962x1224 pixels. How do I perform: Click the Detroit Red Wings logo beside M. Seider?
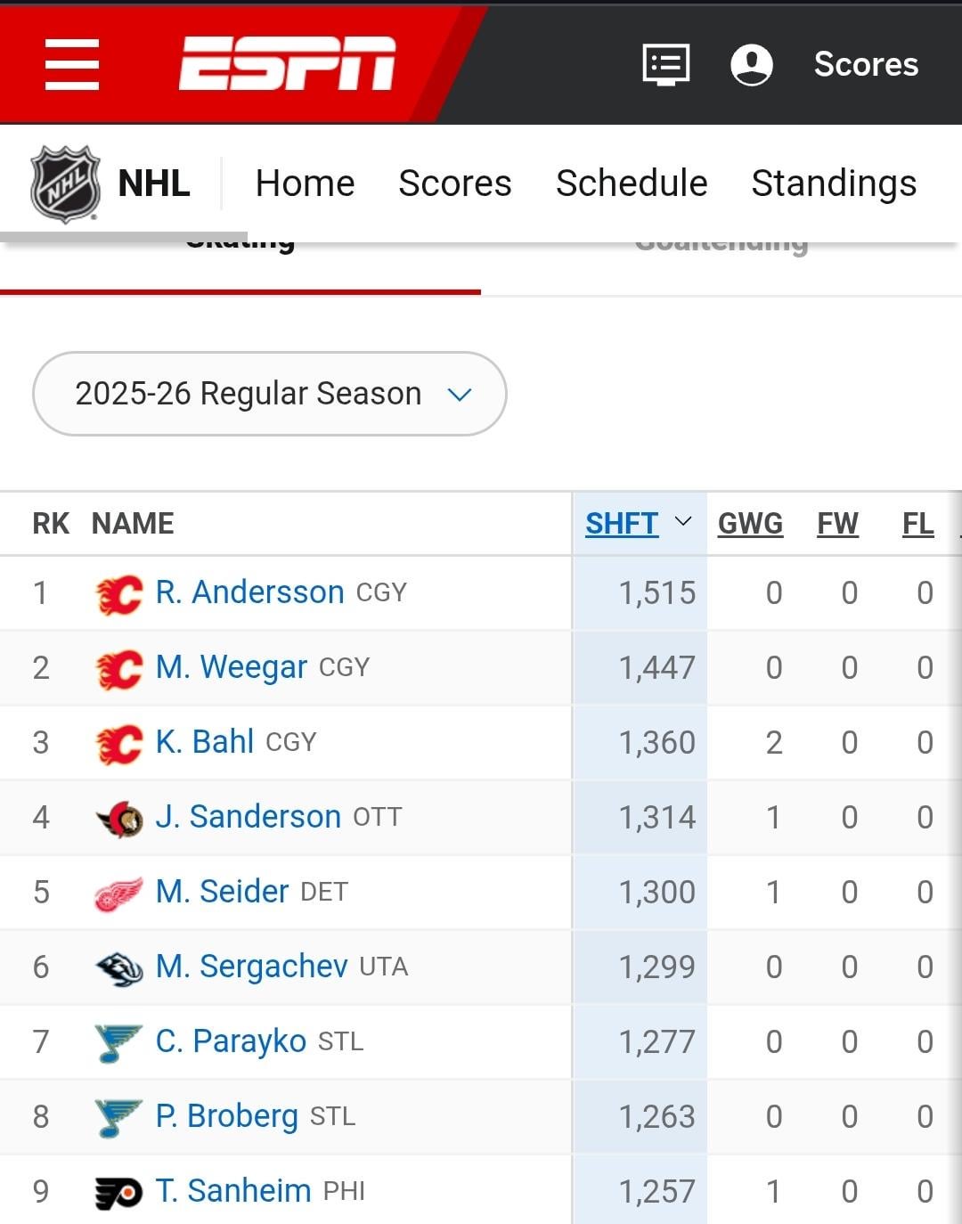tap(119, 894)
